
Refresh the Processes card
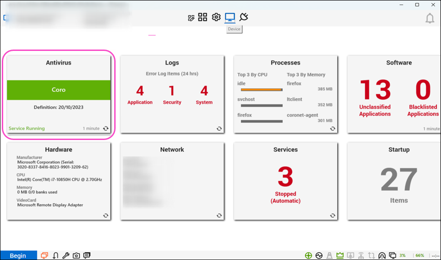click(x=332, y=128)
